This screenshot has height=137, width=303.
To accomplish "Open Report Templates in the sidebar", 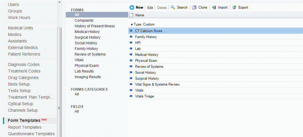I will click(25, 127).
